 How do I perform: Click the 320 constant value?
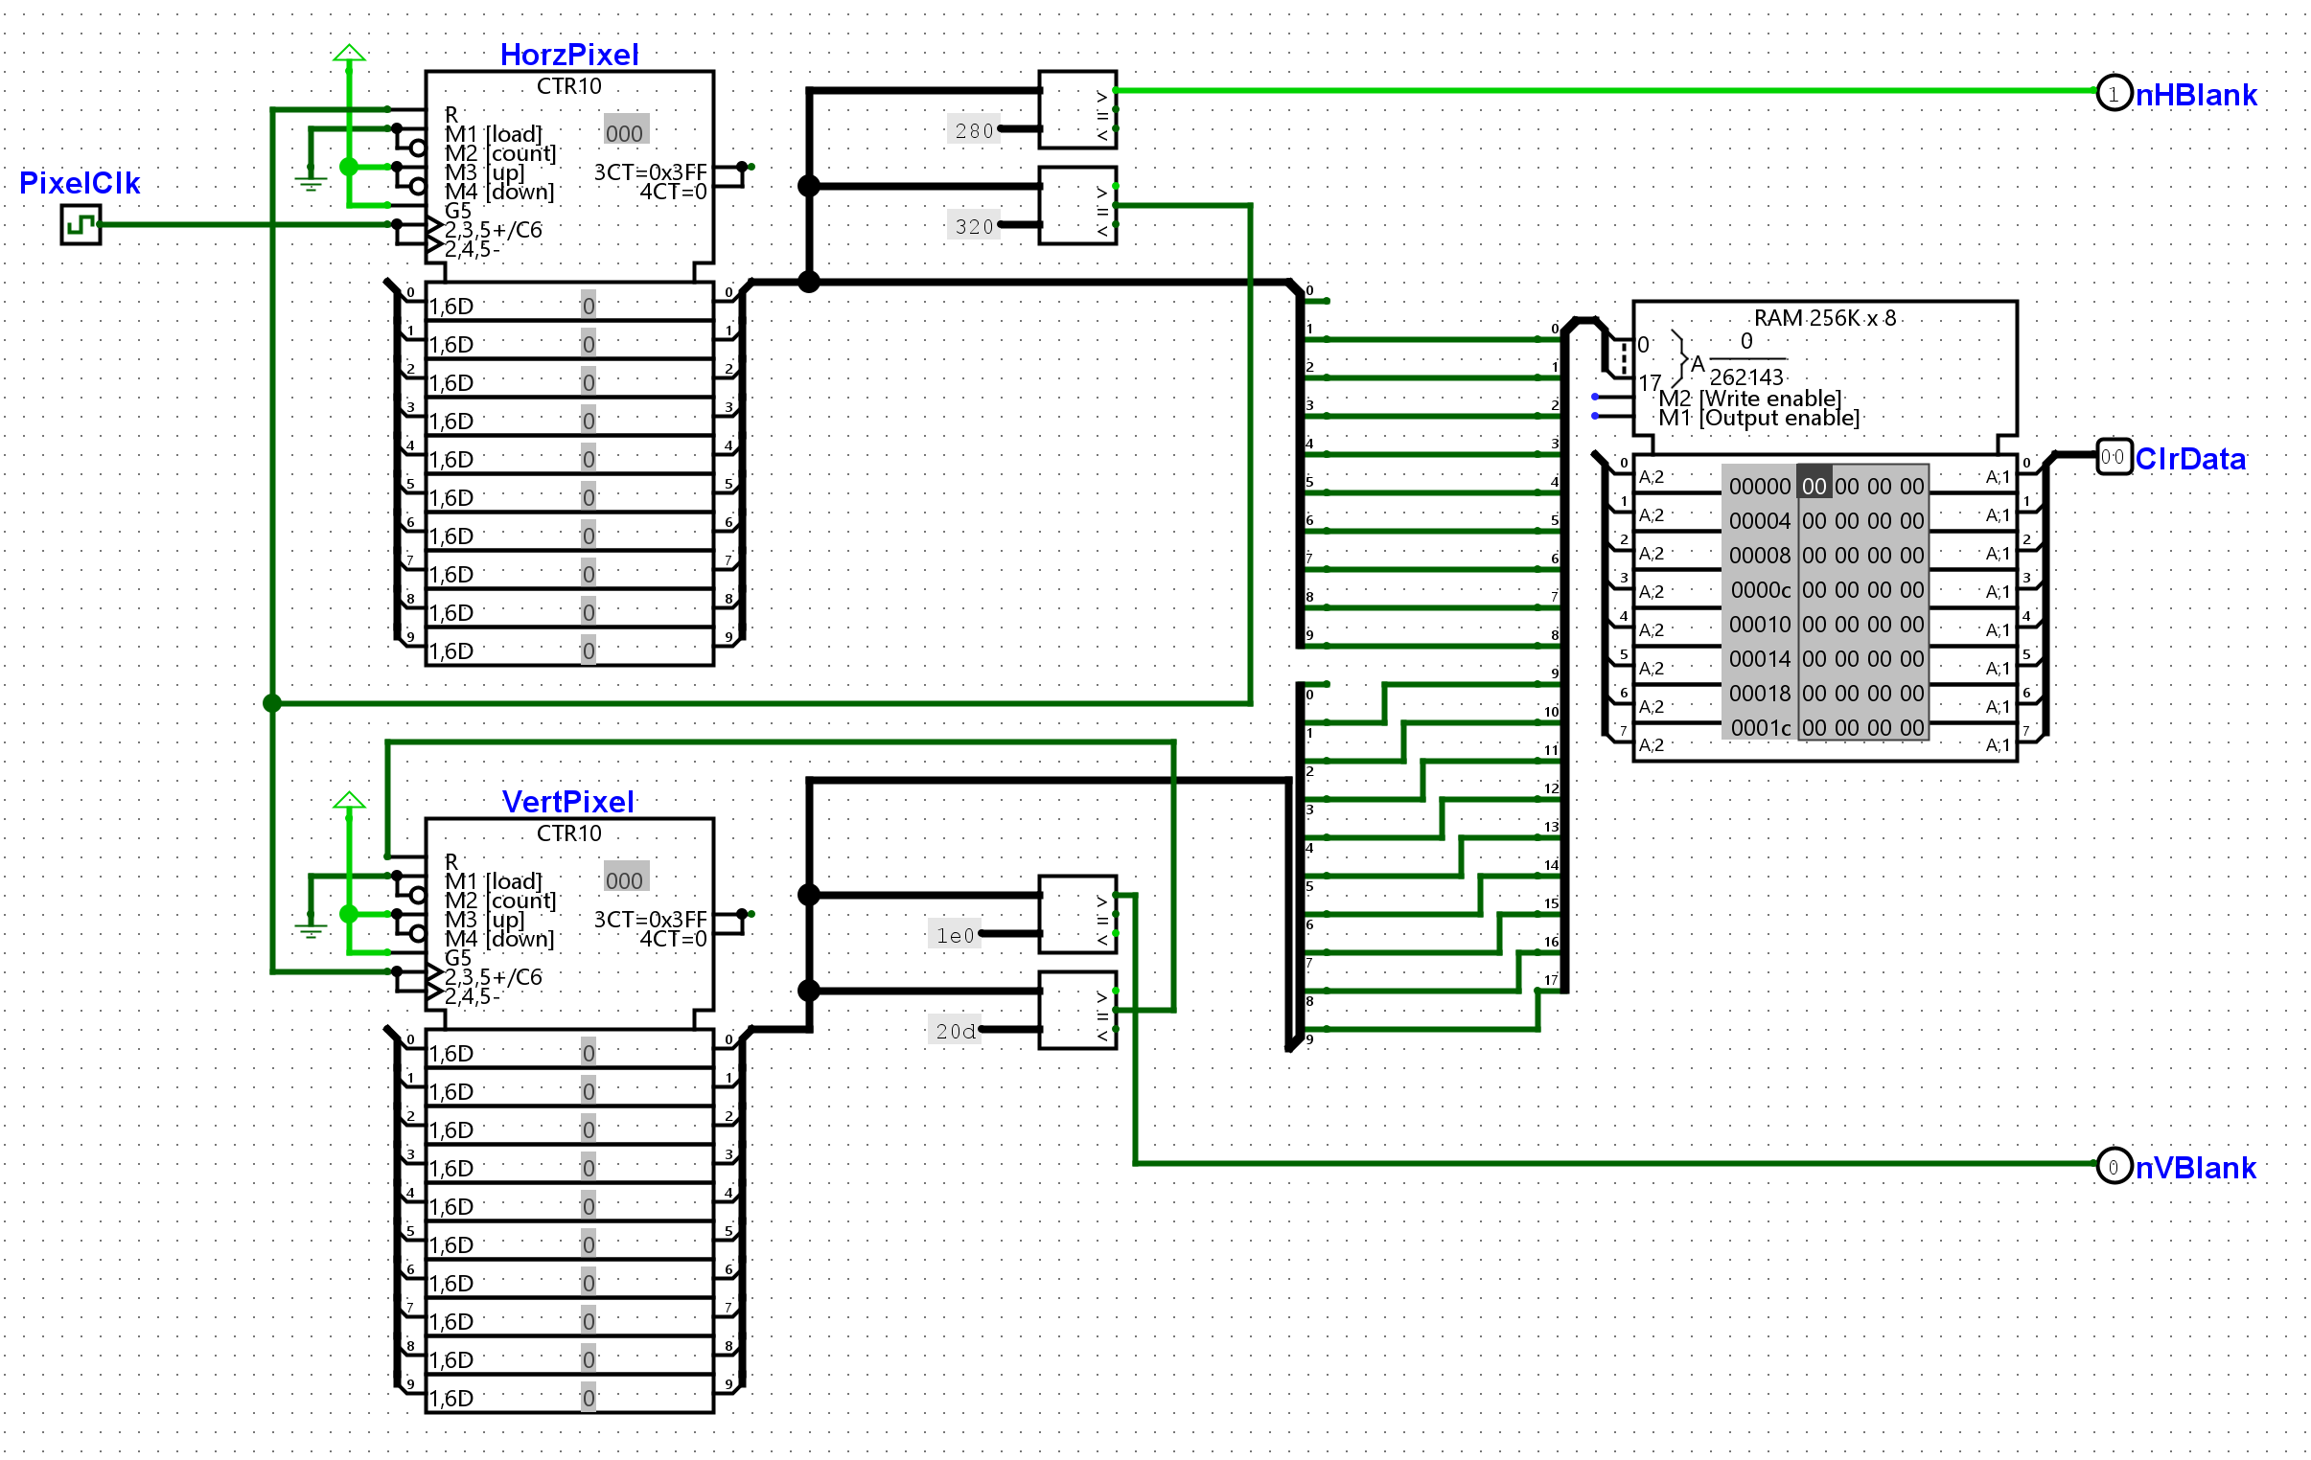[973, 226]
